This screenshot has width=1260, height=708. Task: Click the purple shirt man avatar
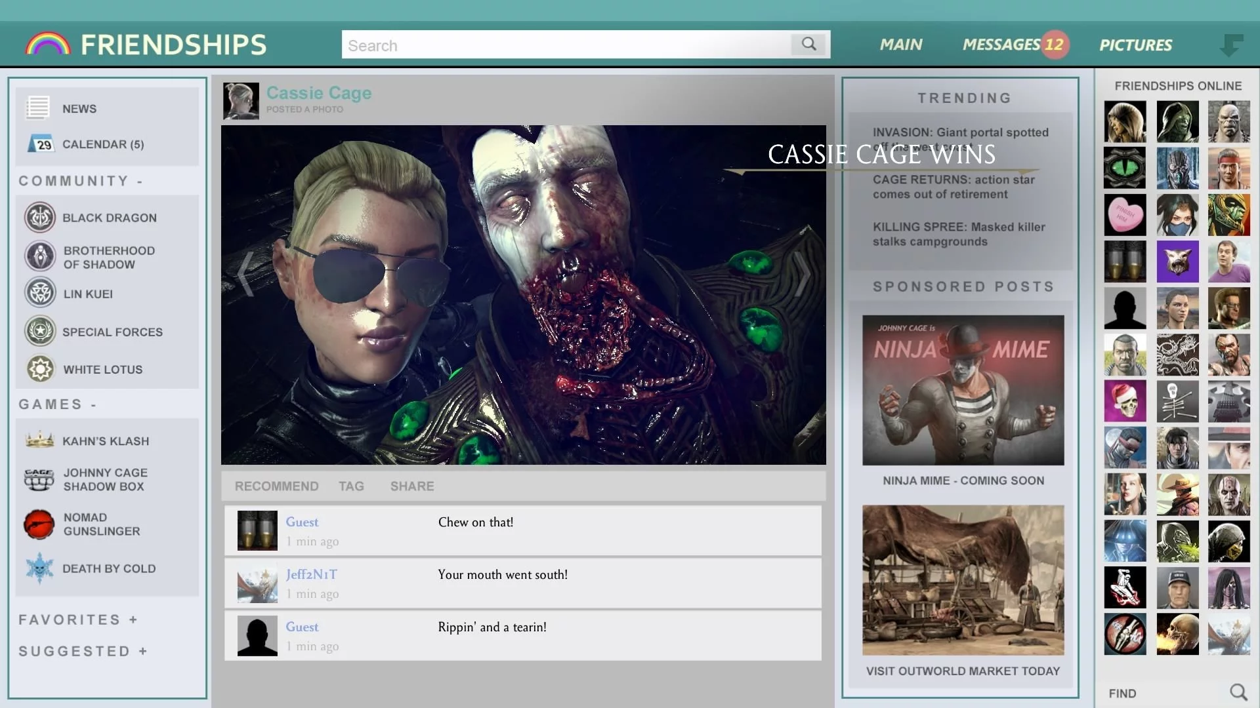tap(1229, 262)
